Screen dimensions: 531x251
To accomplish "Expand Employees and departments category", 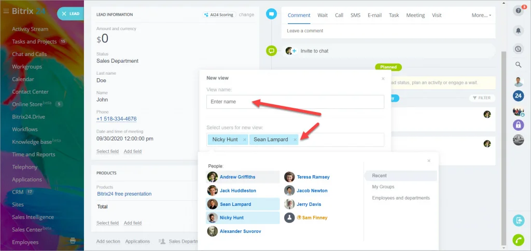I will 401,198.
